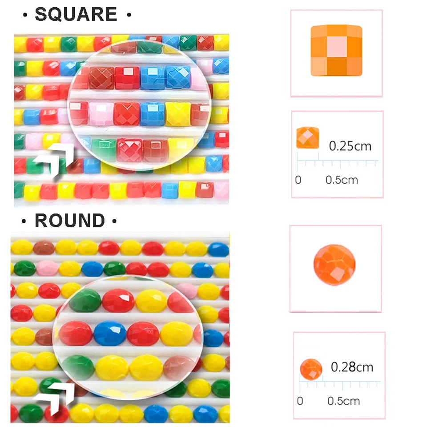The height and width of the screenshot is (427, 427).
Task: Click the SQUARE heading text
Action: [76, 14]
